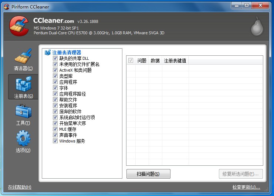Uncheck 废弃的软件 checkbox

55,111
